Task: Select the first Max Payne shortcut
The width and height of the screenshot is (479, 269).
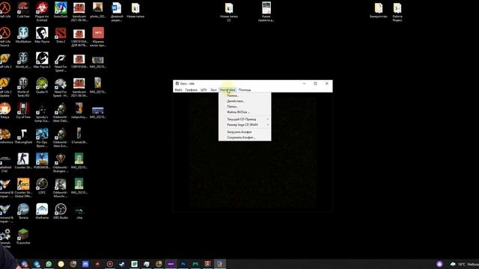Action: point(42,35)
